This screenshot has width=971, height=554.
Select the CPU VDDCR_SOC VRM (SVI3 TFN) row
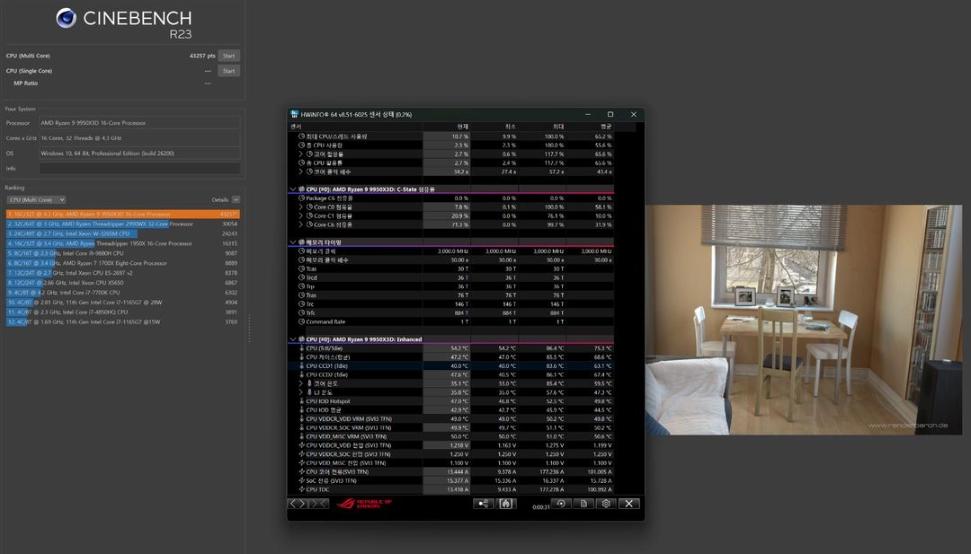point(450,427)
